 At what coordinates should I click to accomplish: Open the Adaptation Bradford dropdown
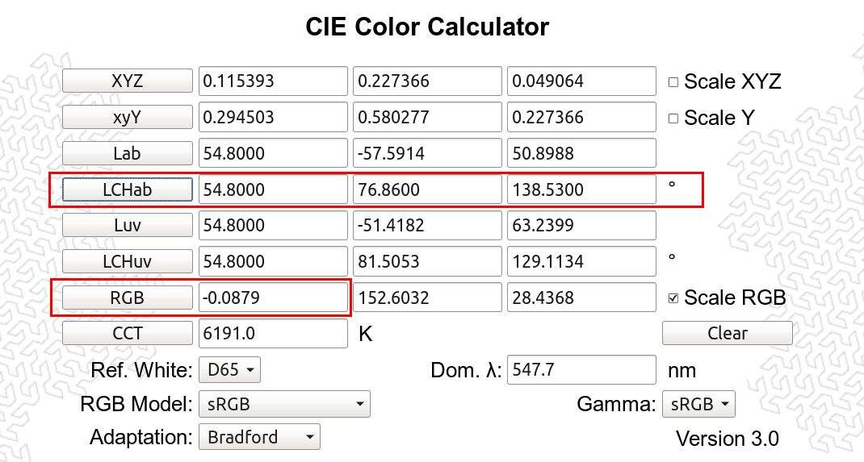tap(259, 437)
